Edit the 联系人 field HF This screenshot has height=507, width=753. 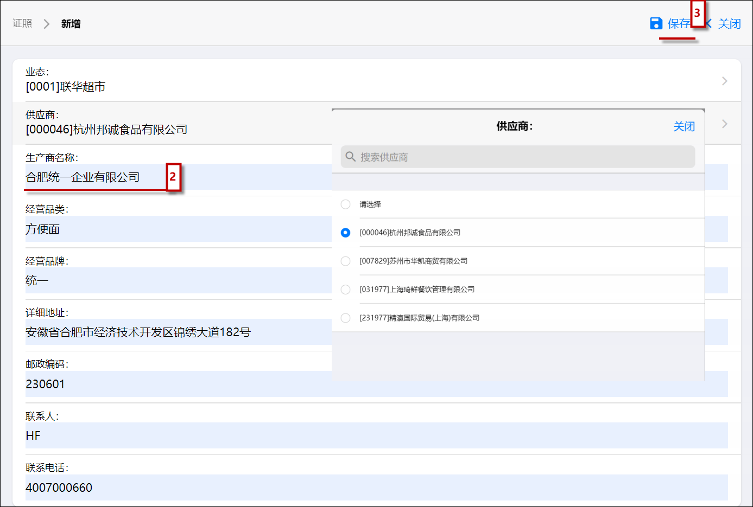pyautogui.click(x=377, y=435)
